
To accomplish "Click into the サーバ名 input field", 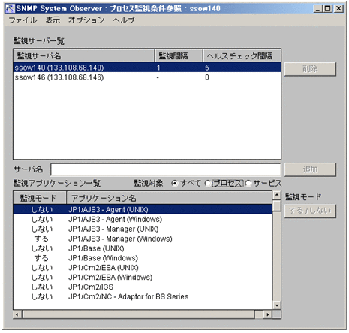I will coord(166,169).
